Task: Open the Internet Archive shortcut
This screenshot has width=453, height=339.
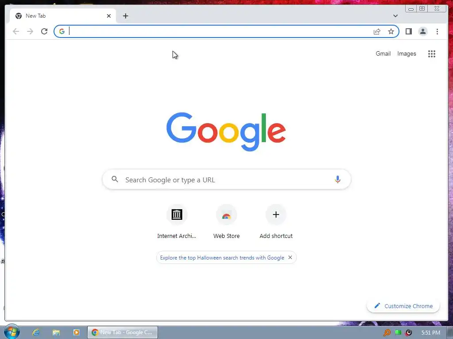Action: coord(177,222)
